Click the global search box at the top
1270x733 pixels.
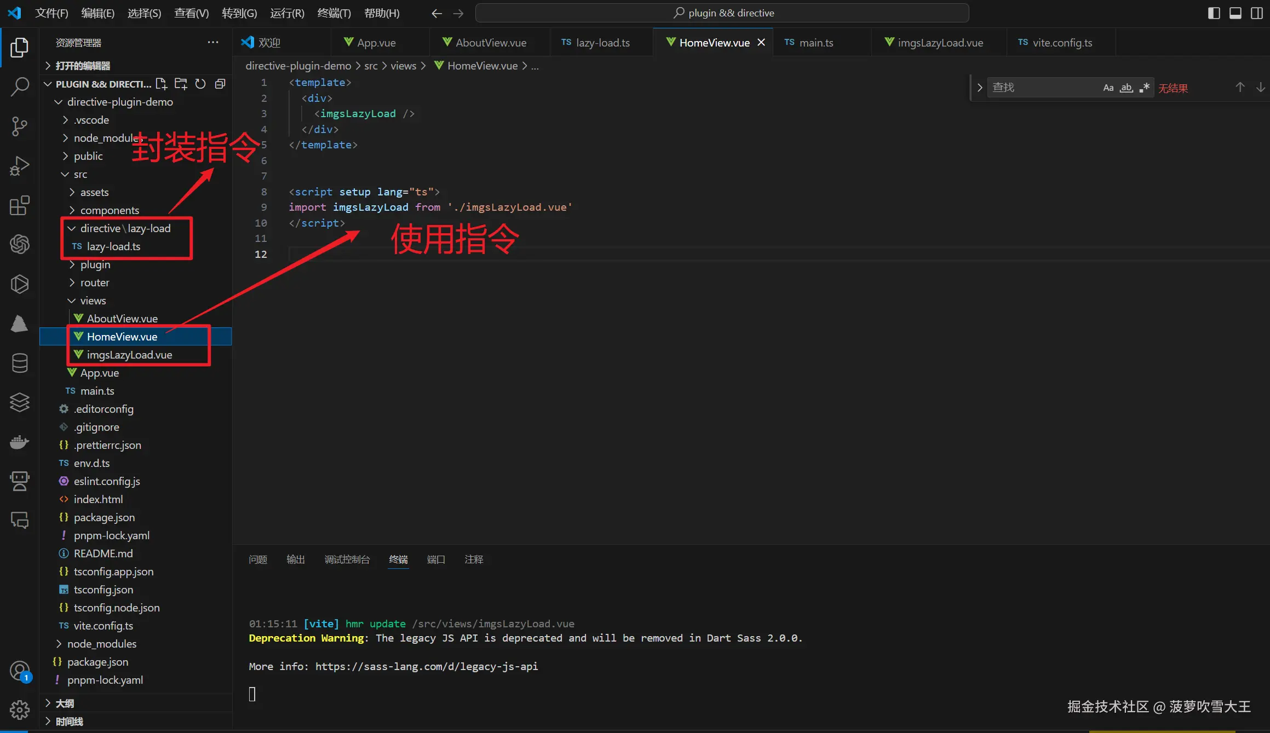pyautogui.click(x=724, y=13)
